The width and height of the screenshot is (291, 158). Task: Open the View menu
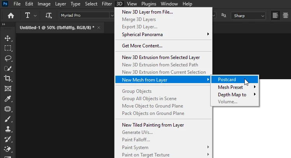point(132,4)
